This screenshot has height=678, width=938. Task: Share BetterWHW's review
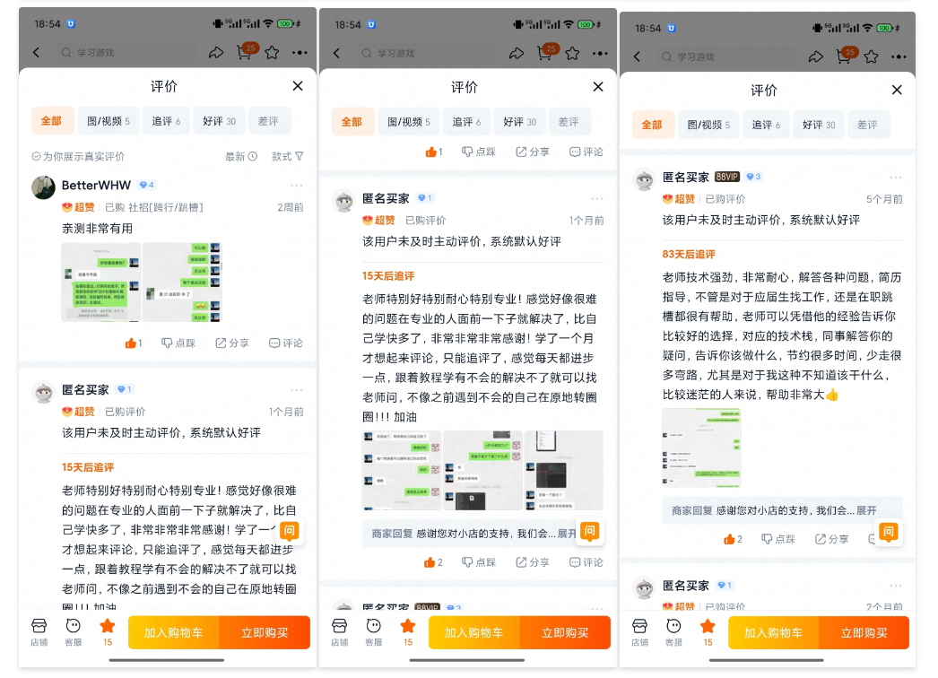click(231, 343)
